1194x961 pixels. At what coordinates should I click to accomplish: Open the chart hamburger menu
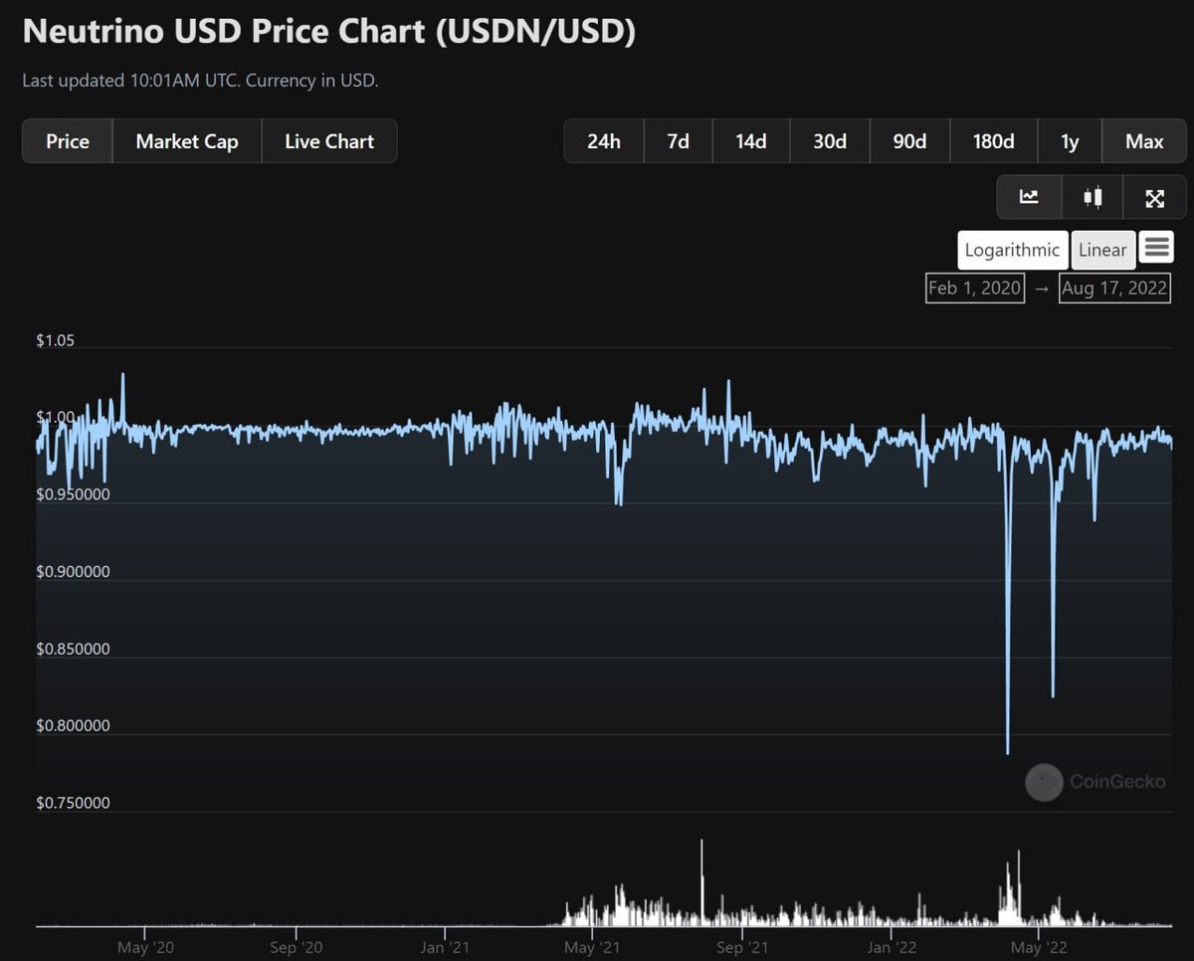point(1156,249)
